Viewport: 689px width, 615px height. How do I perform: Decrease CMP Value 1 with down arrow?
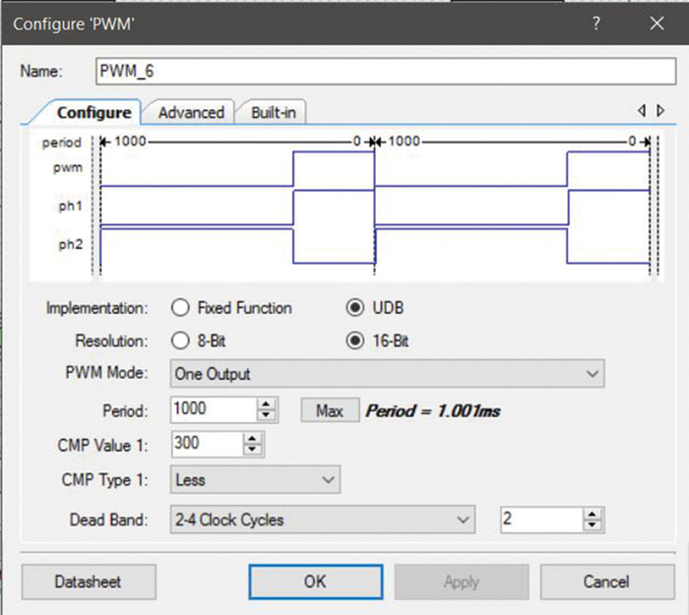(x=254, y=451)
